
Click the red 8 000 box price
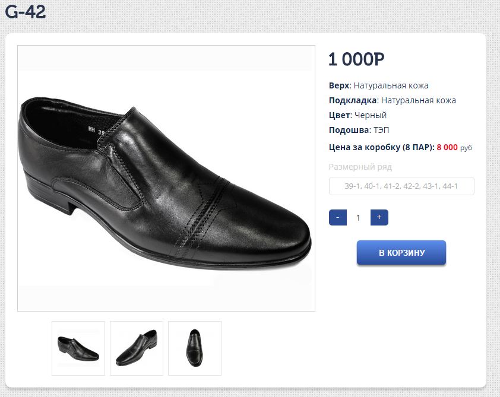447,147
